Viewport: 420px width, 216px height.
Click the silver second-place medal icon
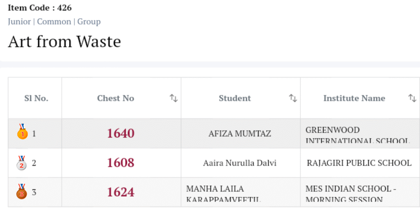pyautogui.click(x=22, y=163)
